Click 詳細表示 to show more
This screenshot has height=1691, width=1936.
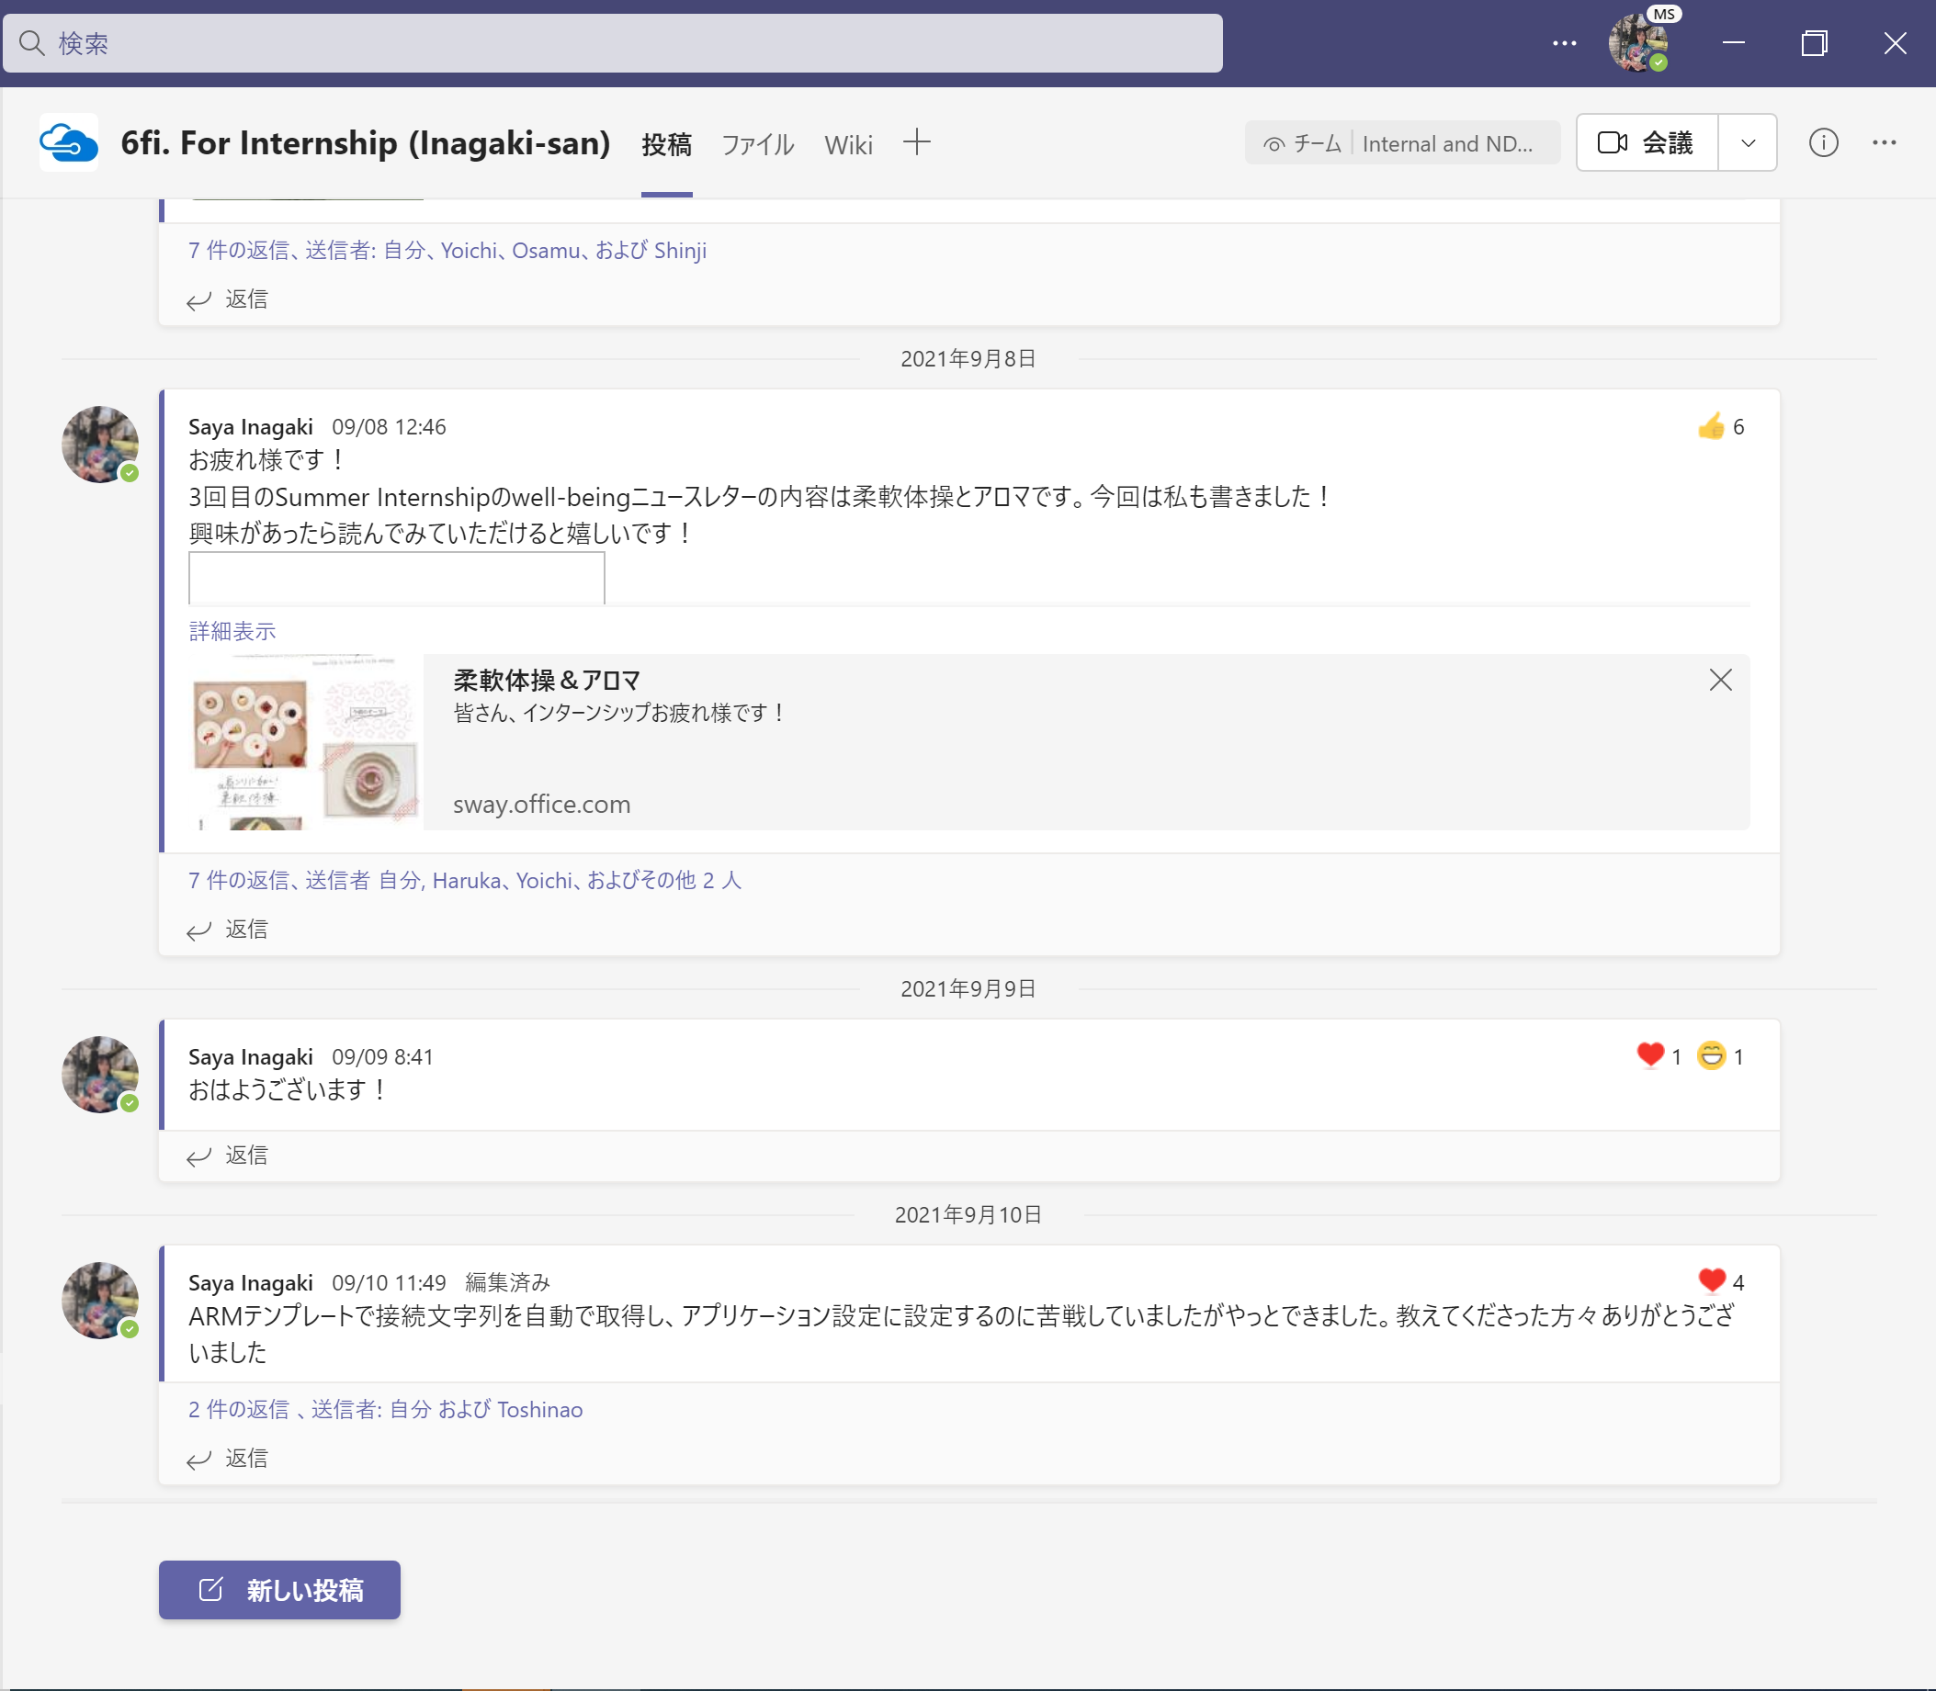click(x=232, y=631)
